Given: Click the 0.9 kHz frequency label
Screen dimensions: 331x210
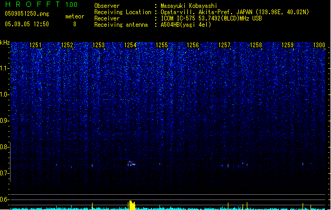Looking at the screenshot, I should click(4, 121).
